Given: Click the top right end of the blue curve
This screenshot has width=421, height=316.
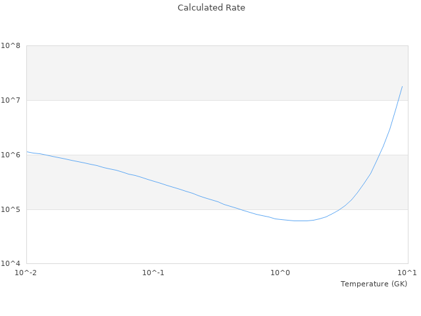Looking at the screenshot, I should (x=402, y=86).
